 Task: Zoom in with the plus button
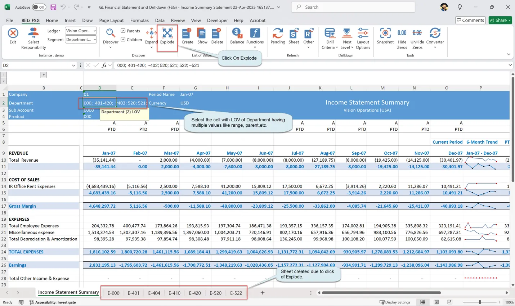coord(500,302)
